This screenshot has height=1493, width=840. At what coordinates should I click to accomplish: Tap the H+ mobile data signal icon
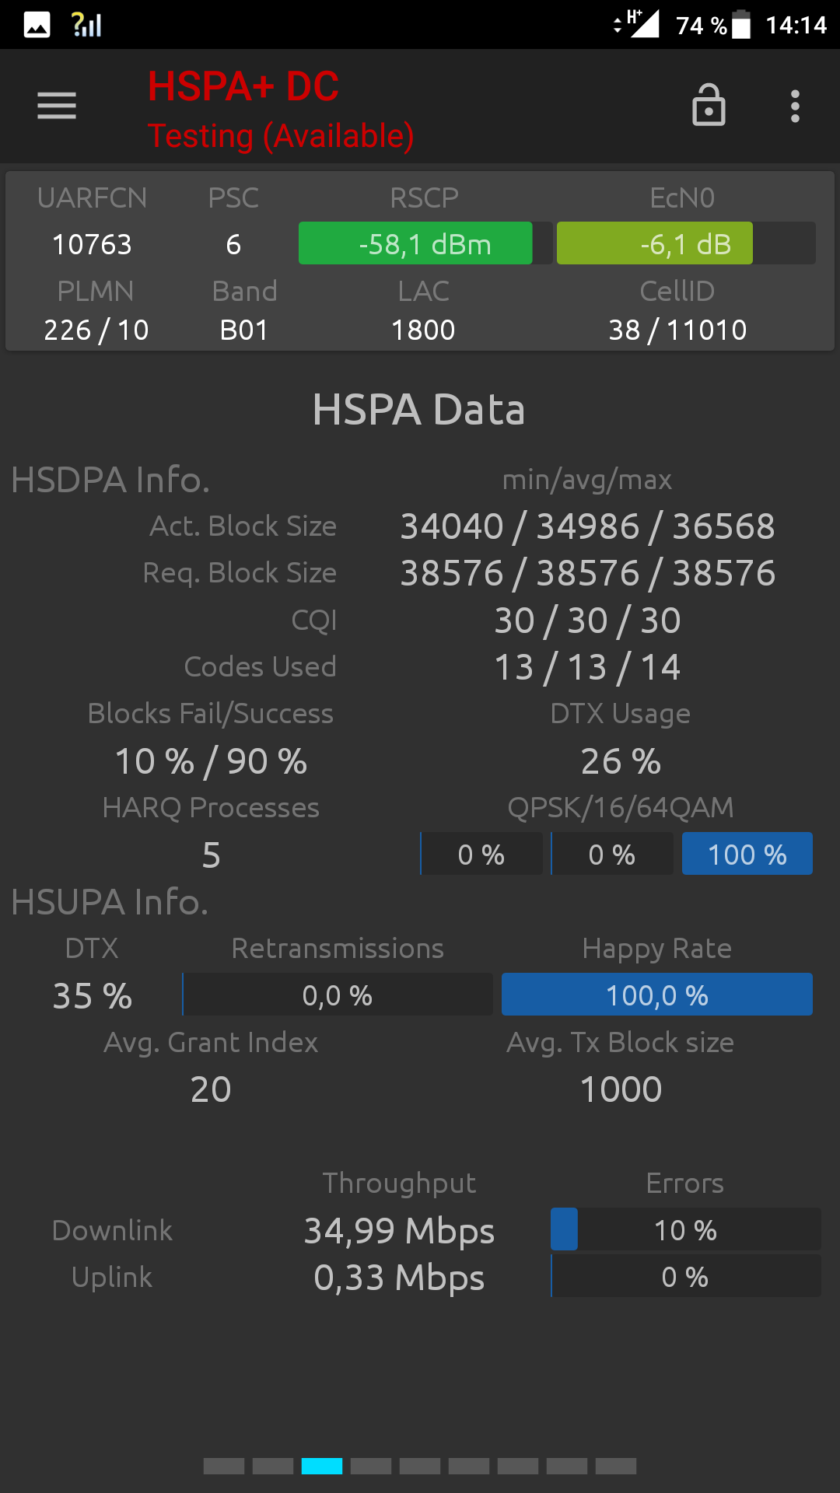(x=641, y=23)
